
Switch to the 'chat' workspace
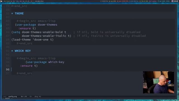[x=20, y=1]
